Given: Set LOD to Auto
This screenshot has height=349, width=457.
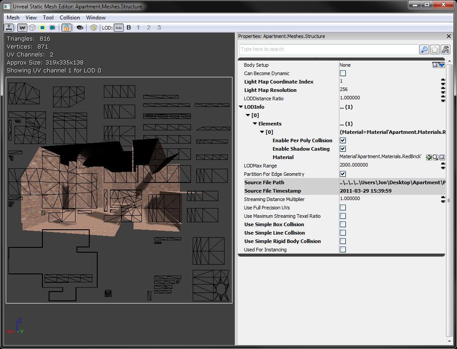Looking at the screenshot, I should pyautogui.click(x=118, y=28).
